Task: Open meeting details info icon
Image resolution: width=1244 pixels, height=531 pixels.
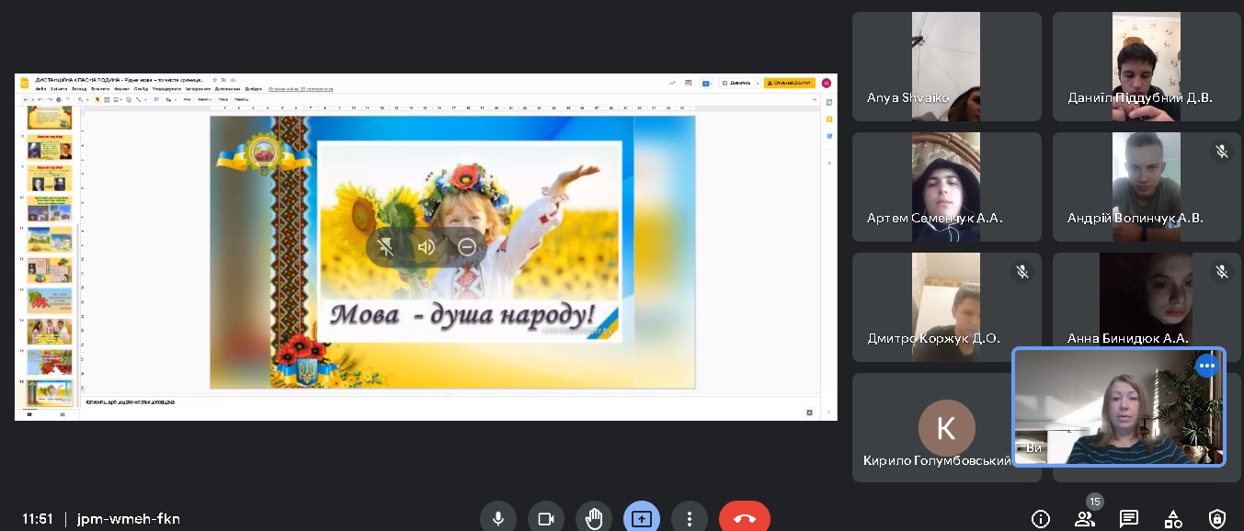Action: click(x=1041, y=519)
